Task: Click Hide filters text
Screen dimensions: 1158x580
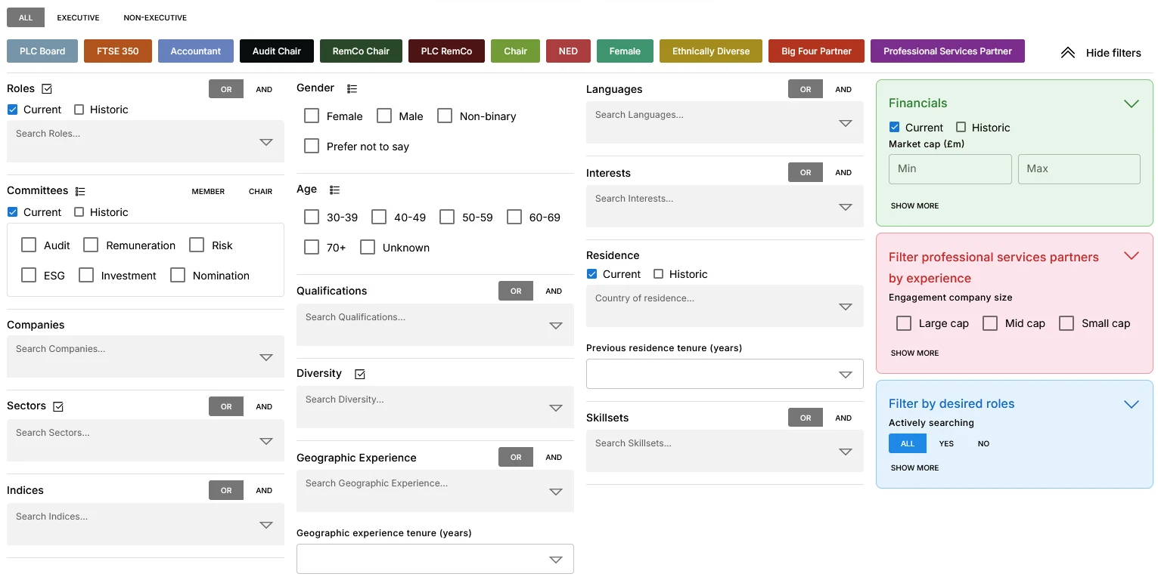Action: 1113,53
